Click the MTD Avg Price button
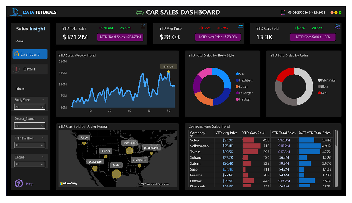 pos(218,37)
